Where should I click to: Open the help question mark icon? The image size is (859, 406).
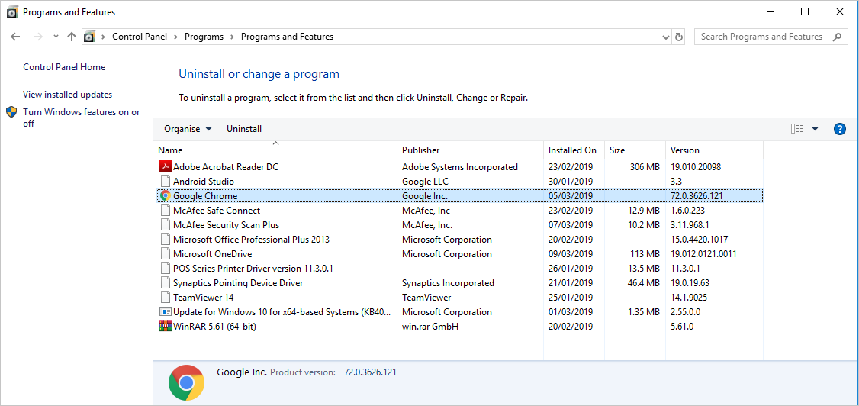[840, 129]
